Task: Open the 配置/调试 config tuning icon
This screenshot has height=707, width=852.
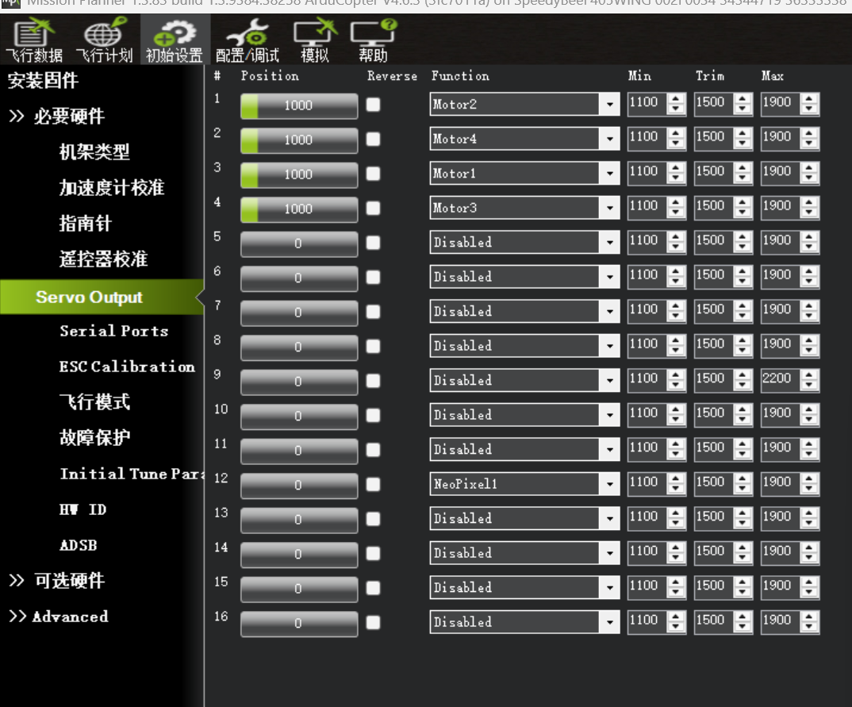Action: (248, 40)
